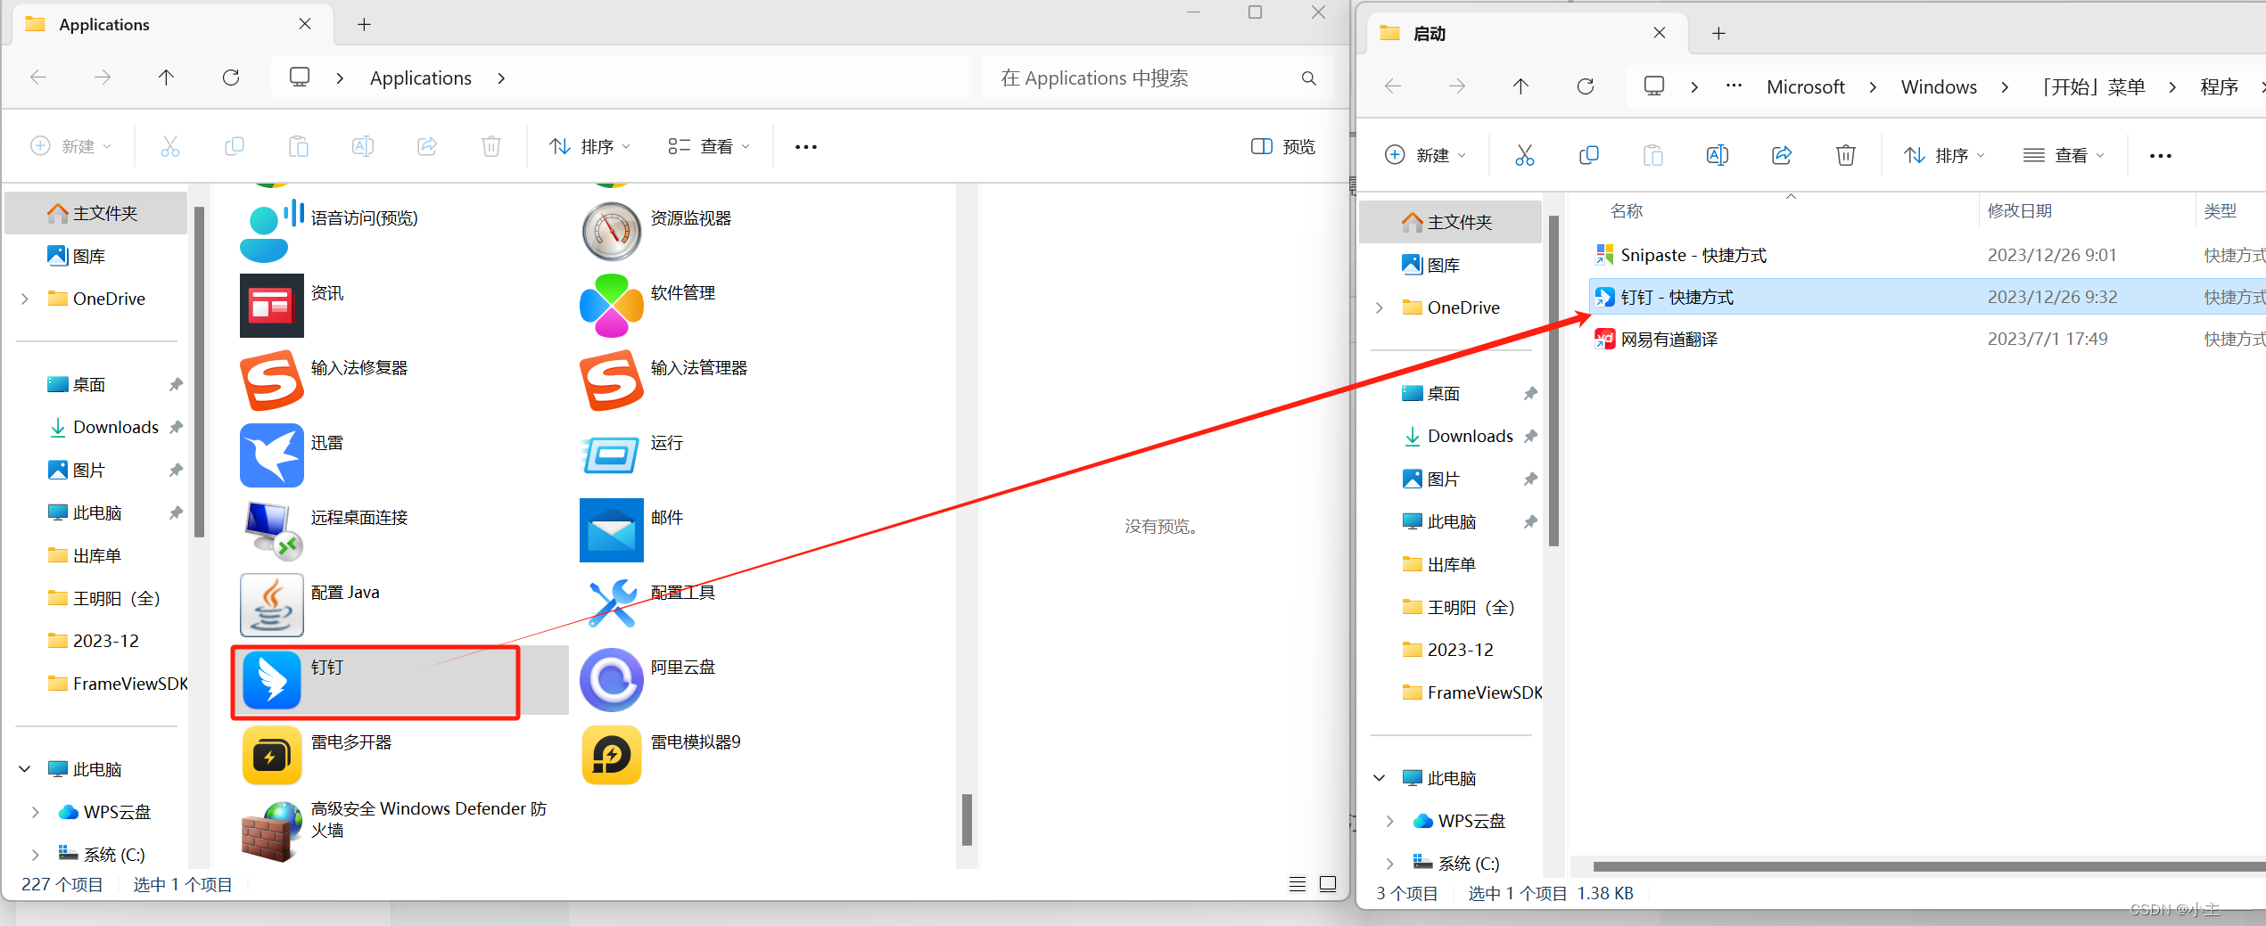The height and width of the screenshot is (926, 2266).
Task: Open FrameViewSDK in Applications window sidebar
Action: pyautogui.click(x=117, y=684)
